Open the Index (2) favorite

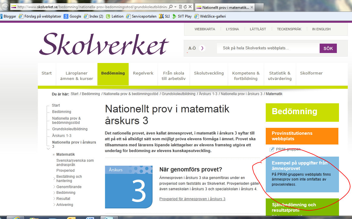click(94, 16)
